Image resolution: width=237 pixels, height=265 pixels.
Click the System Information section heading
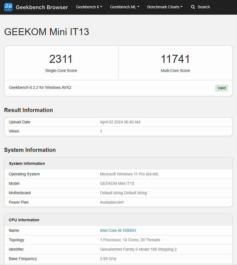pos(30,150)
